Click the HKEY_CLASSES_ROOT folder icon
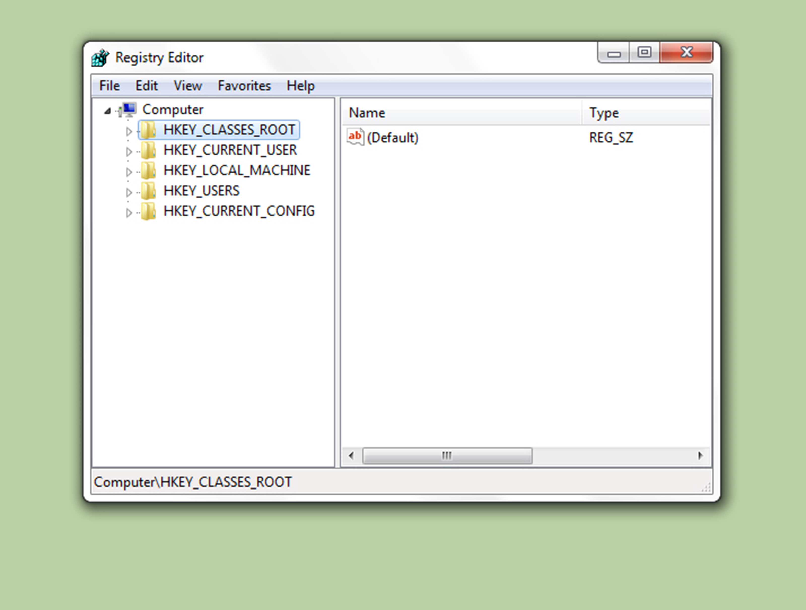Viewport: 806px width, 610px height. pos(148,130)
